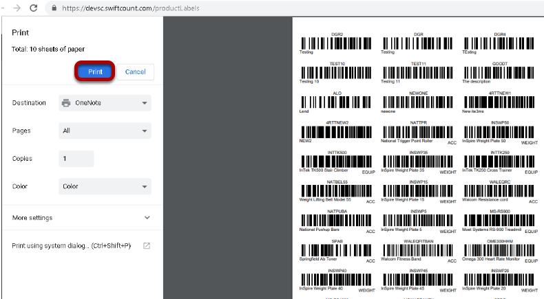Click the INSWP45 barcode

tap(418, 280)
